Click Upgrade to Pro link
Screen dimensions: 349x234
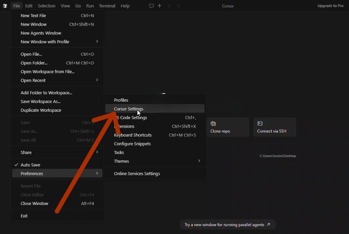coord(330,6)
